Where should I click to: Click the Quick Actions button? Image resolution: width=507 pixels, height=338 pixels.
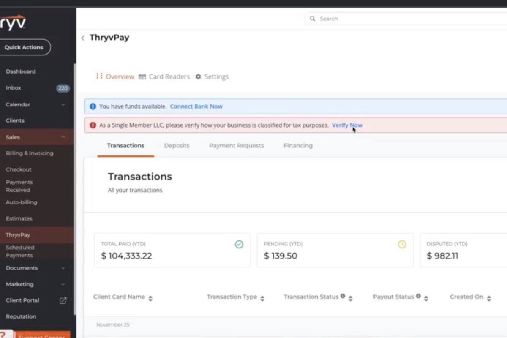(24, 47)
